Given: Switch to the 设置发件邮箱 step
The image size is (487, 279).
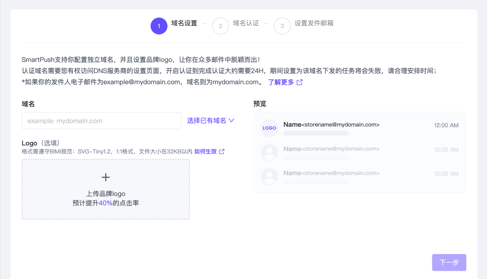Looking at the screenshot, I should click(x=314, y=23).
